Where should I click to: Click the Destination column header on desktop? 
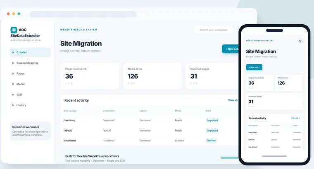(109, 111)
